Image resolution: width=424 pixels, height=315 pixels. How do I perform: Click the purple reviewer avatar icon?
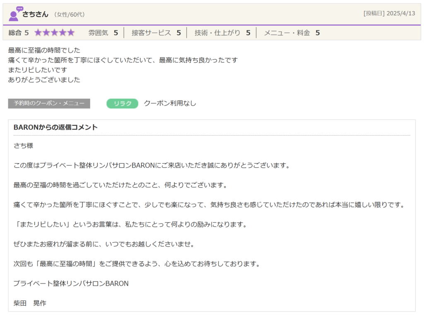15,14
